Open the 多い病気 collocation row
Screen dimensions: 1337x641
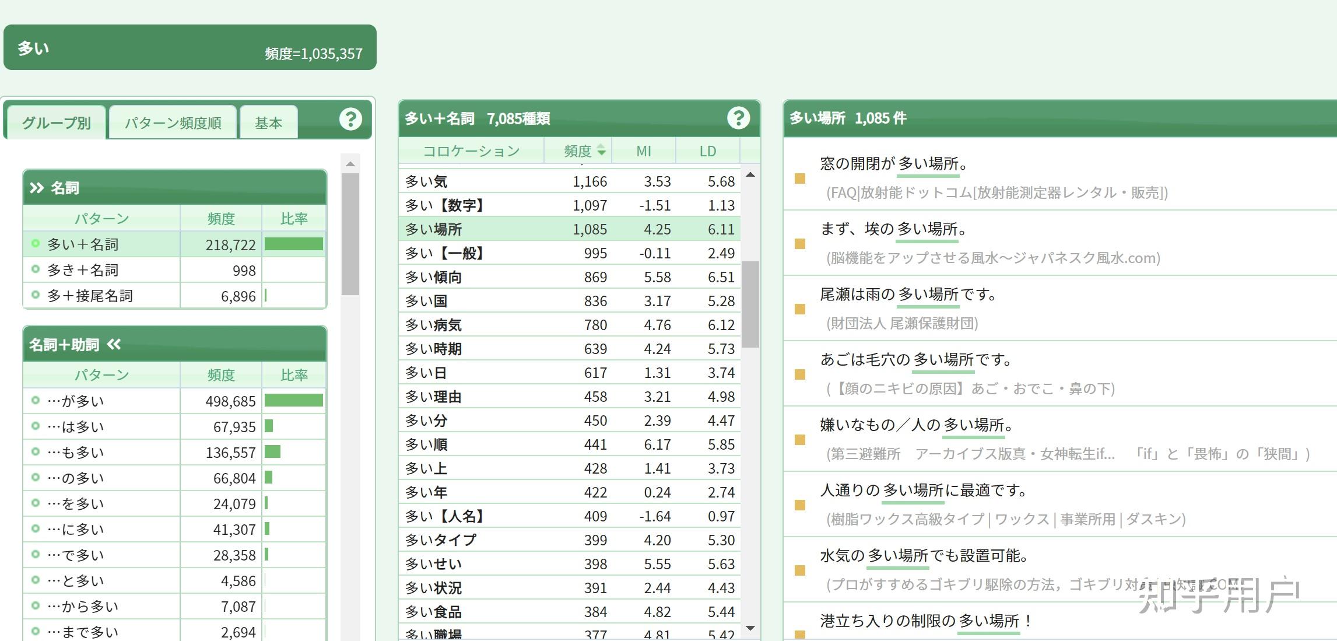(570, 325)
